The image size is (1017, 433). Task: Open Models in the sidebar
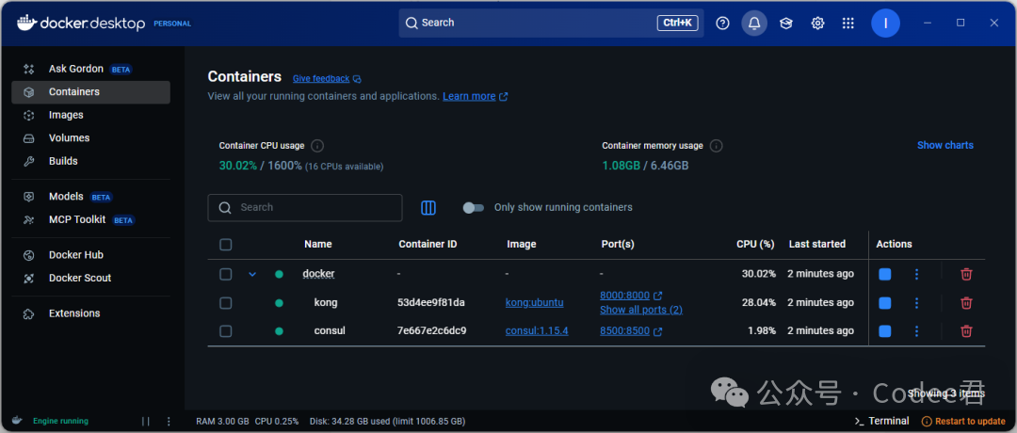click(90, 197)
